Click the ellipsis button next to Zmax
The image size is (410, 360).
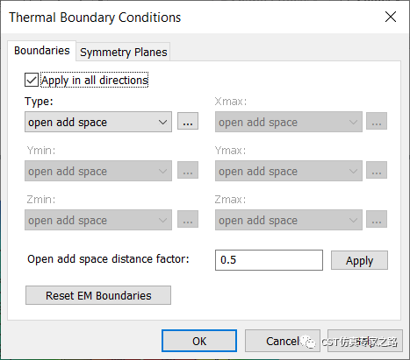(377, 219)
